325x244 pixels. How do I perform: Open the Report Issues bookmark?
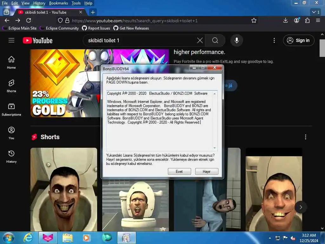(x=96, y=28)
